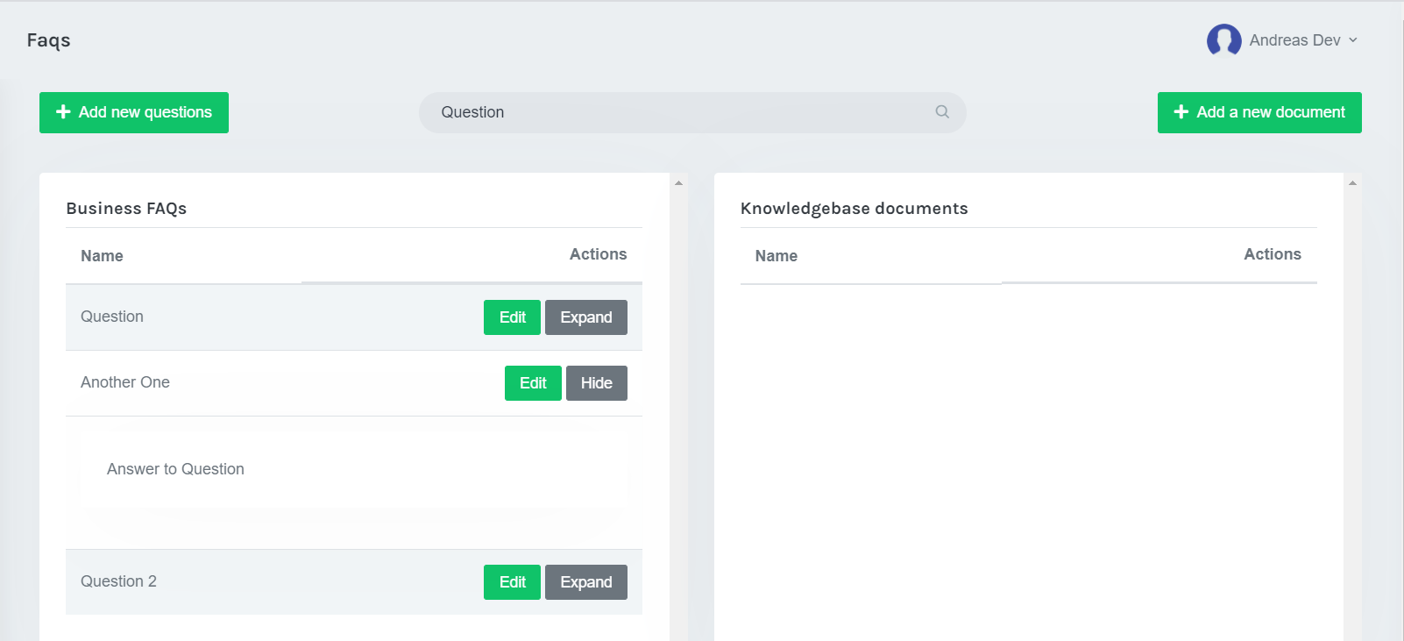Sort Business FAQs by Name column

[x=102, y=256]
